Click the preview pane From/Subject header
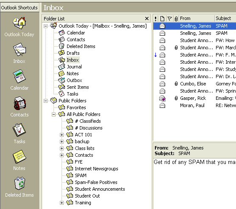The width and height of the screenshot is (236, 209). (x=194, y=150)
